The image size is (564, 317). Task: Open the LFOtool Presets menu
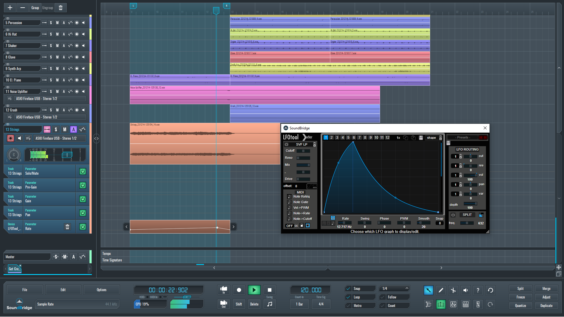(462, 137)
